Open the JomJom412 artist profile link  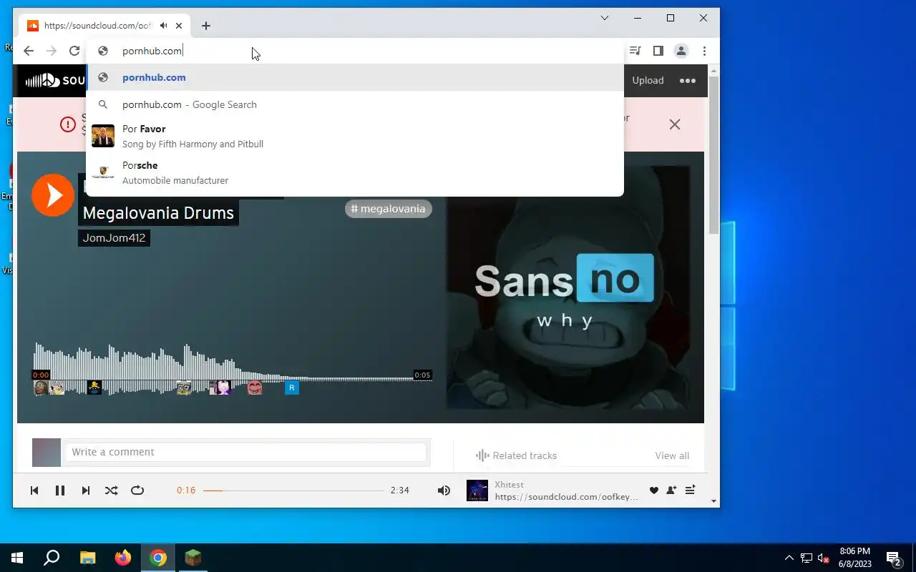pyautogui.click(x=114, y=237)
